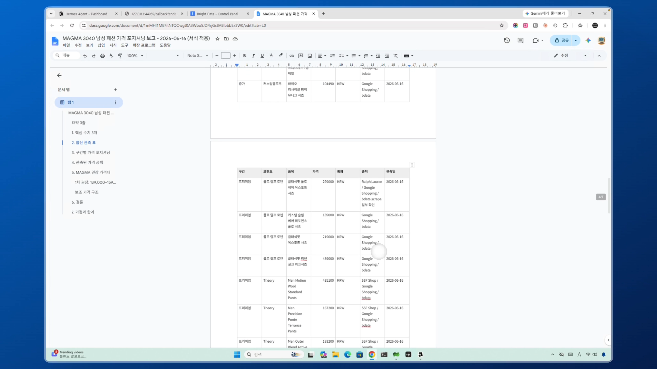
Task: Print the document using the printer icon
Action: 102,56
